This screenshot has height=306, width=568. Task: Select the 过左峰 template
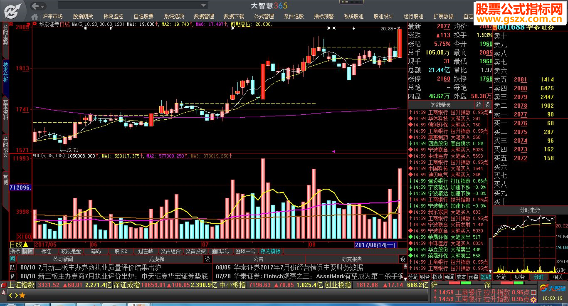click(146, 251)
